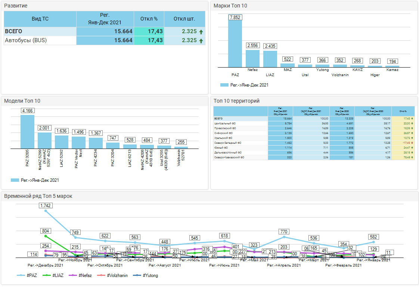The height and width of the screenshot is (296, 419).
Task: Click the #LIAZ legend line marker
Action: 47,275
